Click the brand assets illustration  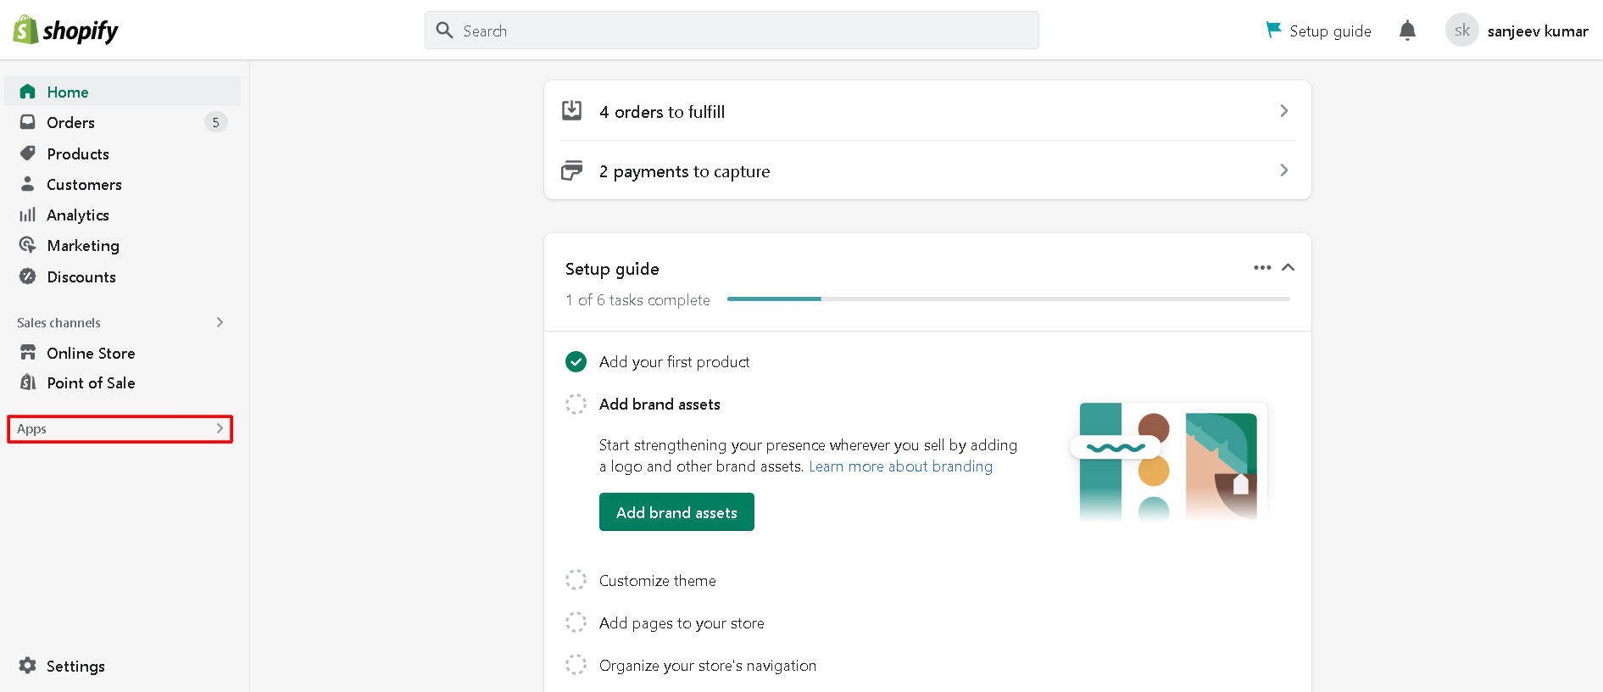tap(1169, 461)
